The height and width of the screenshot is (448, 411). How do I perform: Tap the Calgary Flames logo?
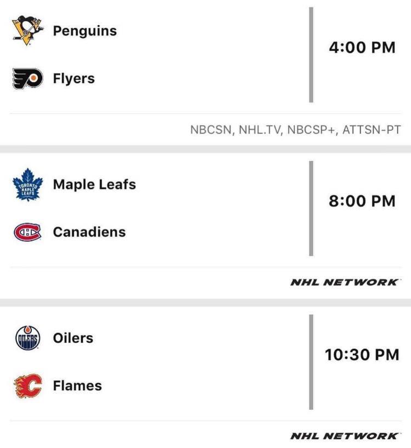28,386
